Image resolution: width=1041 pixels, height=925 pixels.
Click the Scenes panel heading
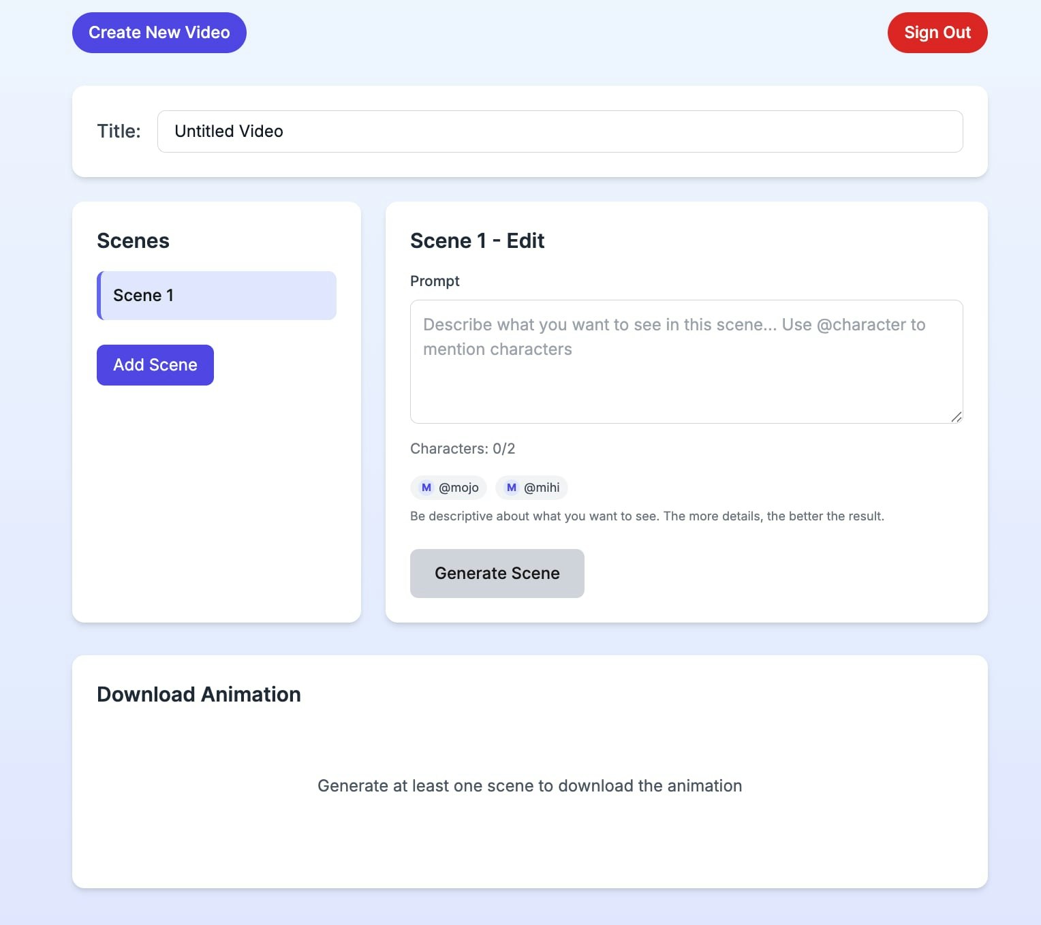tap(133, 241)
